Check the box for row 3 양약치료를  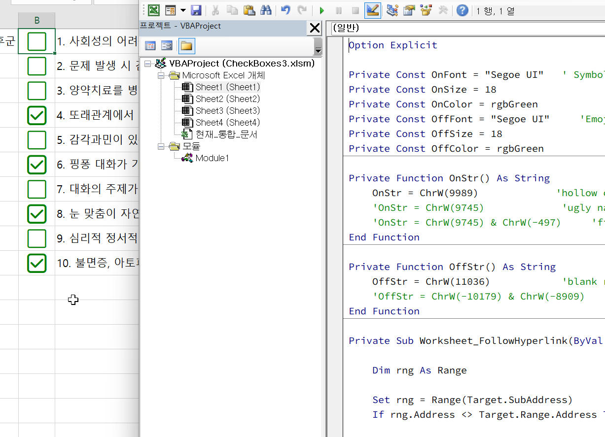pos(37,91)
